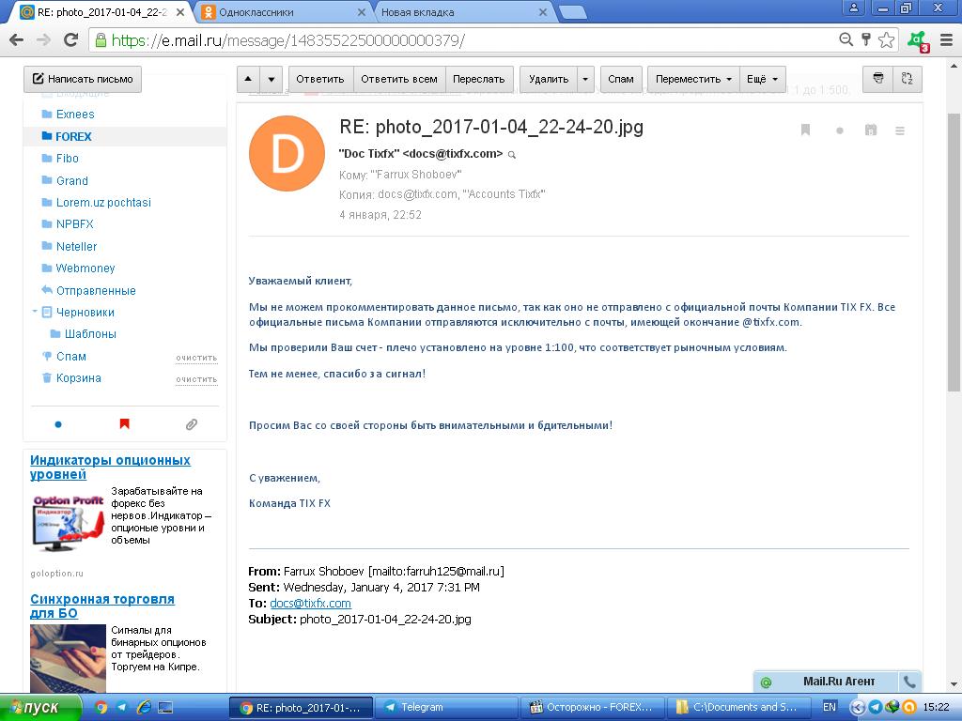Click the browser address bar
Viewport: 962px width, 721px height.
pos(466,40)
